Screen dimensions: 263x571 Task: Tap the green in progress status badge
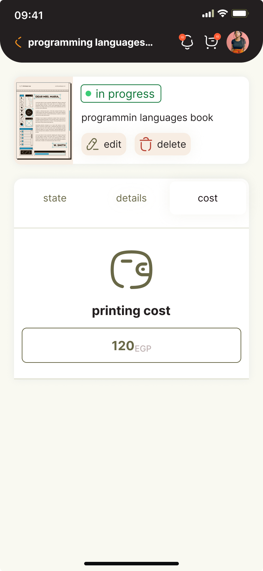(121, 94)
